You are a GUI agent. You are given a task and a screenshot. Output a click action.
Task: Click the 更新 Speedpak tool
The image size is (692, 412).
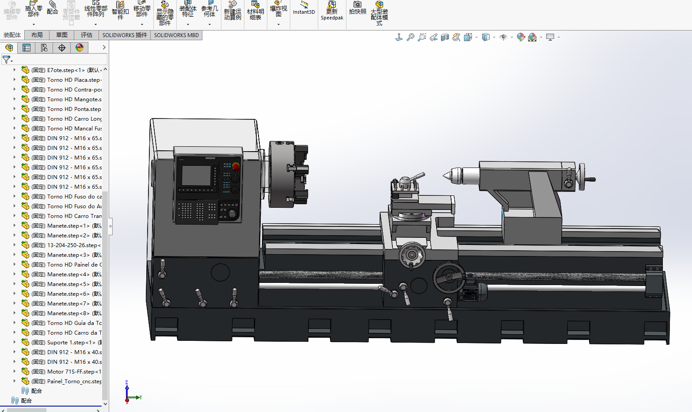click(x=332, y=11)
